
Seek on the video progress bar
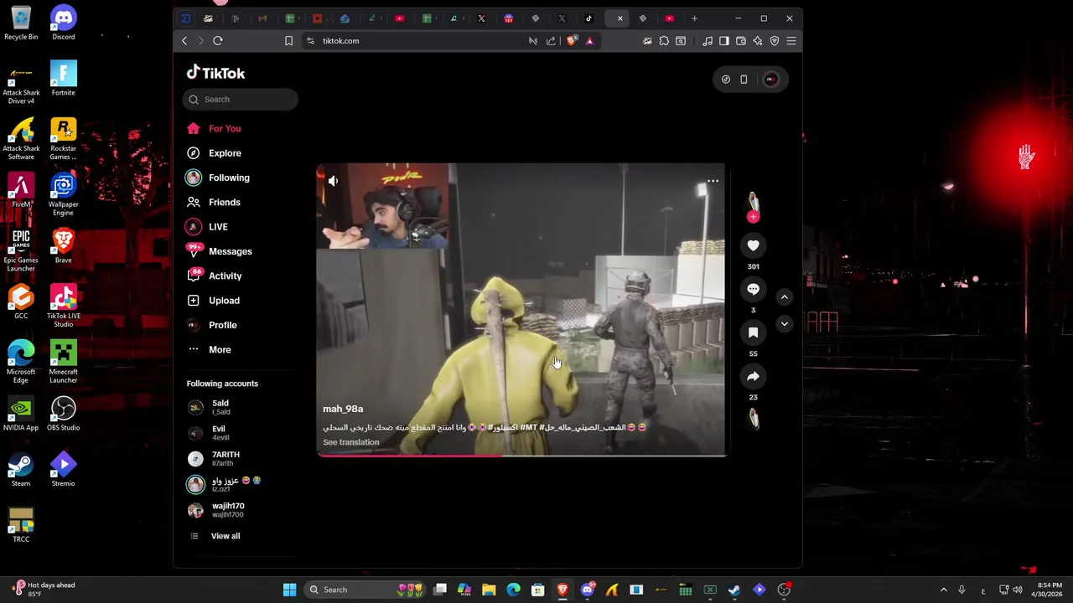521,456
